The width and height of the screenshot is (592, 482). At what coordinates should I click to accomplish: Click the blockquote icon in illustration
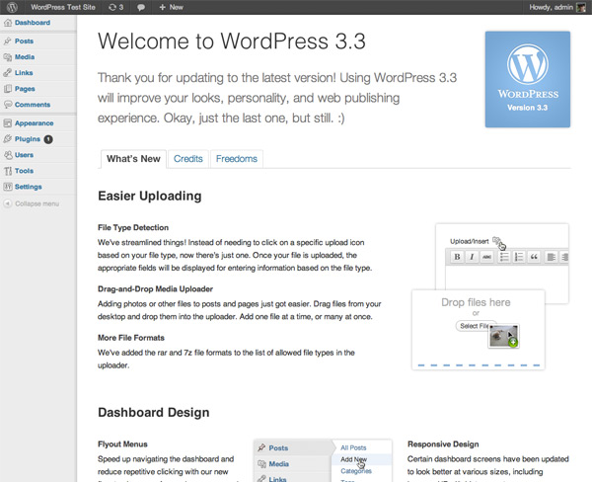coord(534,257)
